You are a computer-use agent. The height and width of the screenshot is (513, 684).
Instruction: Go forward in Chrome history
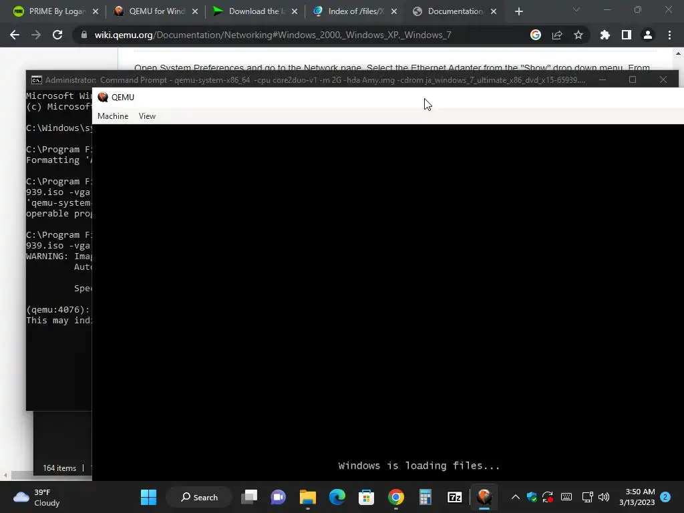[36, 35]
